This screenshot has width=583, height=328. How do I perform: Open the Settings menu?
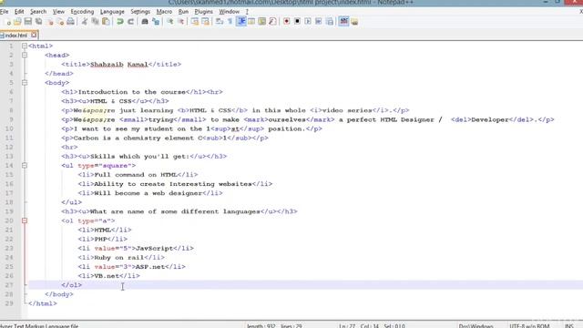click(140, 12)
